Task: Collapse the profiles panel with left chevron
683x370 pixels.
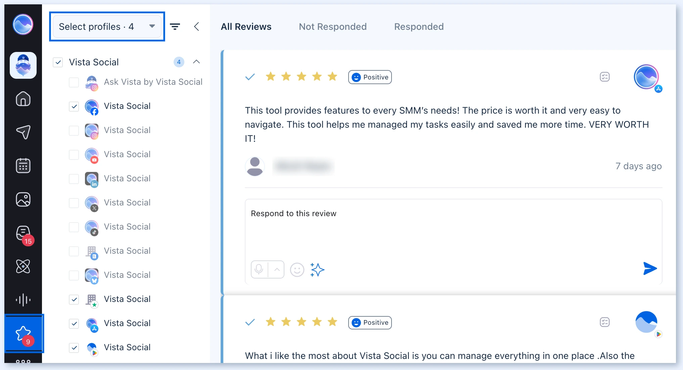Action: pos(197,26)
